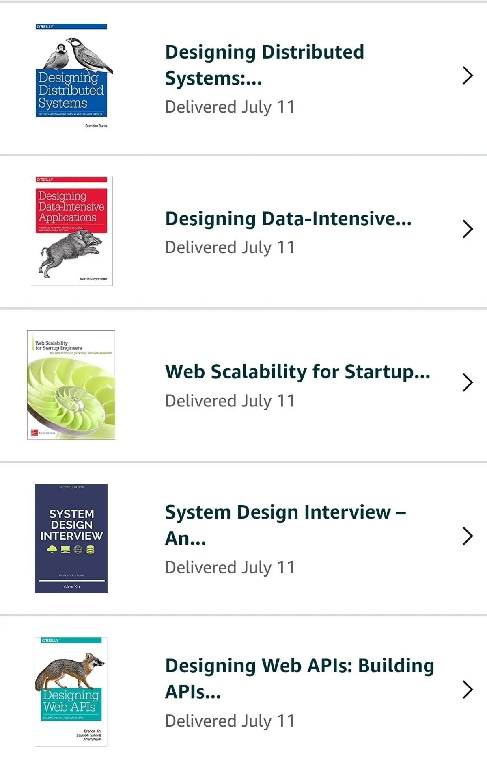Image resolution: width=487 pixels, height=764 pixels.
Task: Tap System Design Interview – An title
Action: tap(285, 525)
